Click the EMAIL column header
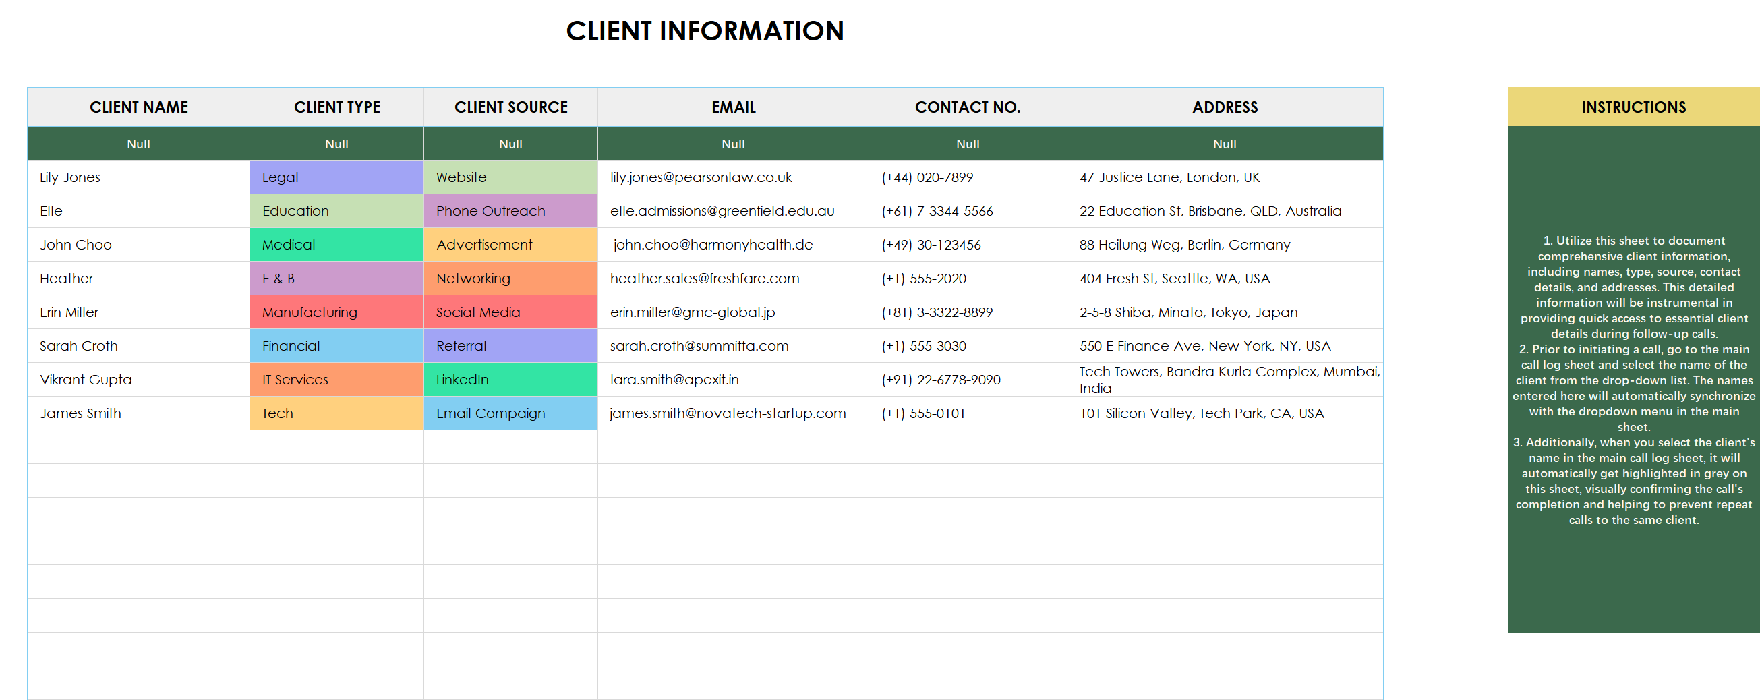Image resolution: width=1760 pixels, height=700 pixels. click(733, 107)
